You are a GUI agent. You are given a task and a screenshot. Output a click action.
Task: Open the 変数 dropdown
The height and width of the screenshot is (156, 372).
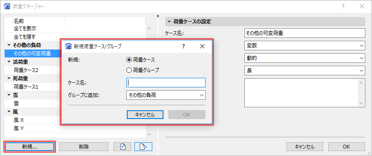[x=304, y=46]
